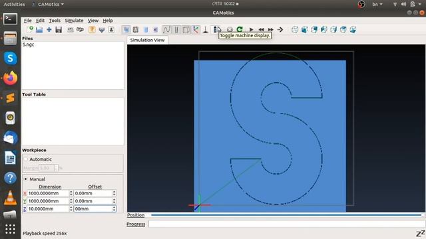This screenshot has width=426, height=239.
Task: Click the gray stop simulation icon
Action: (x=230, y=29)
